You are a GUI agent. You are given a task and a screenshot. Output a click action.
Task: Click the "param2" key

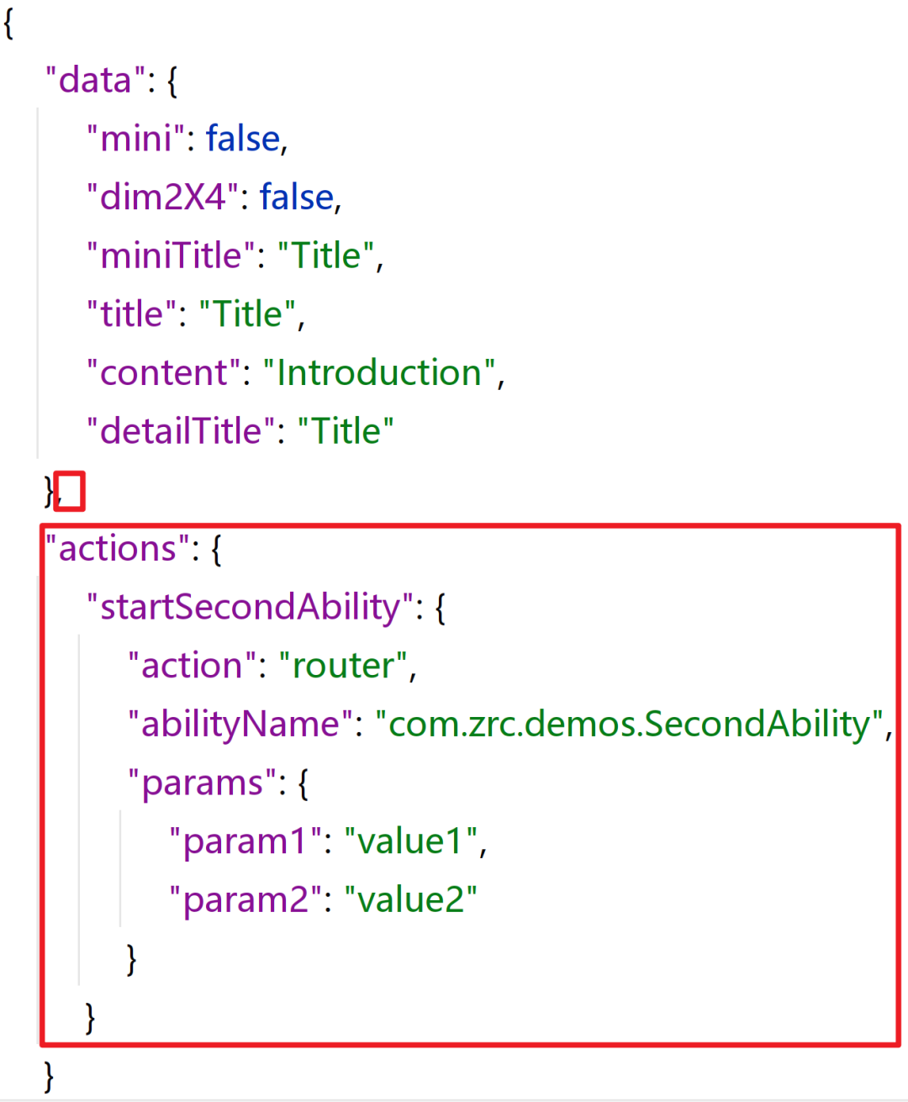(x=245, y=900)
